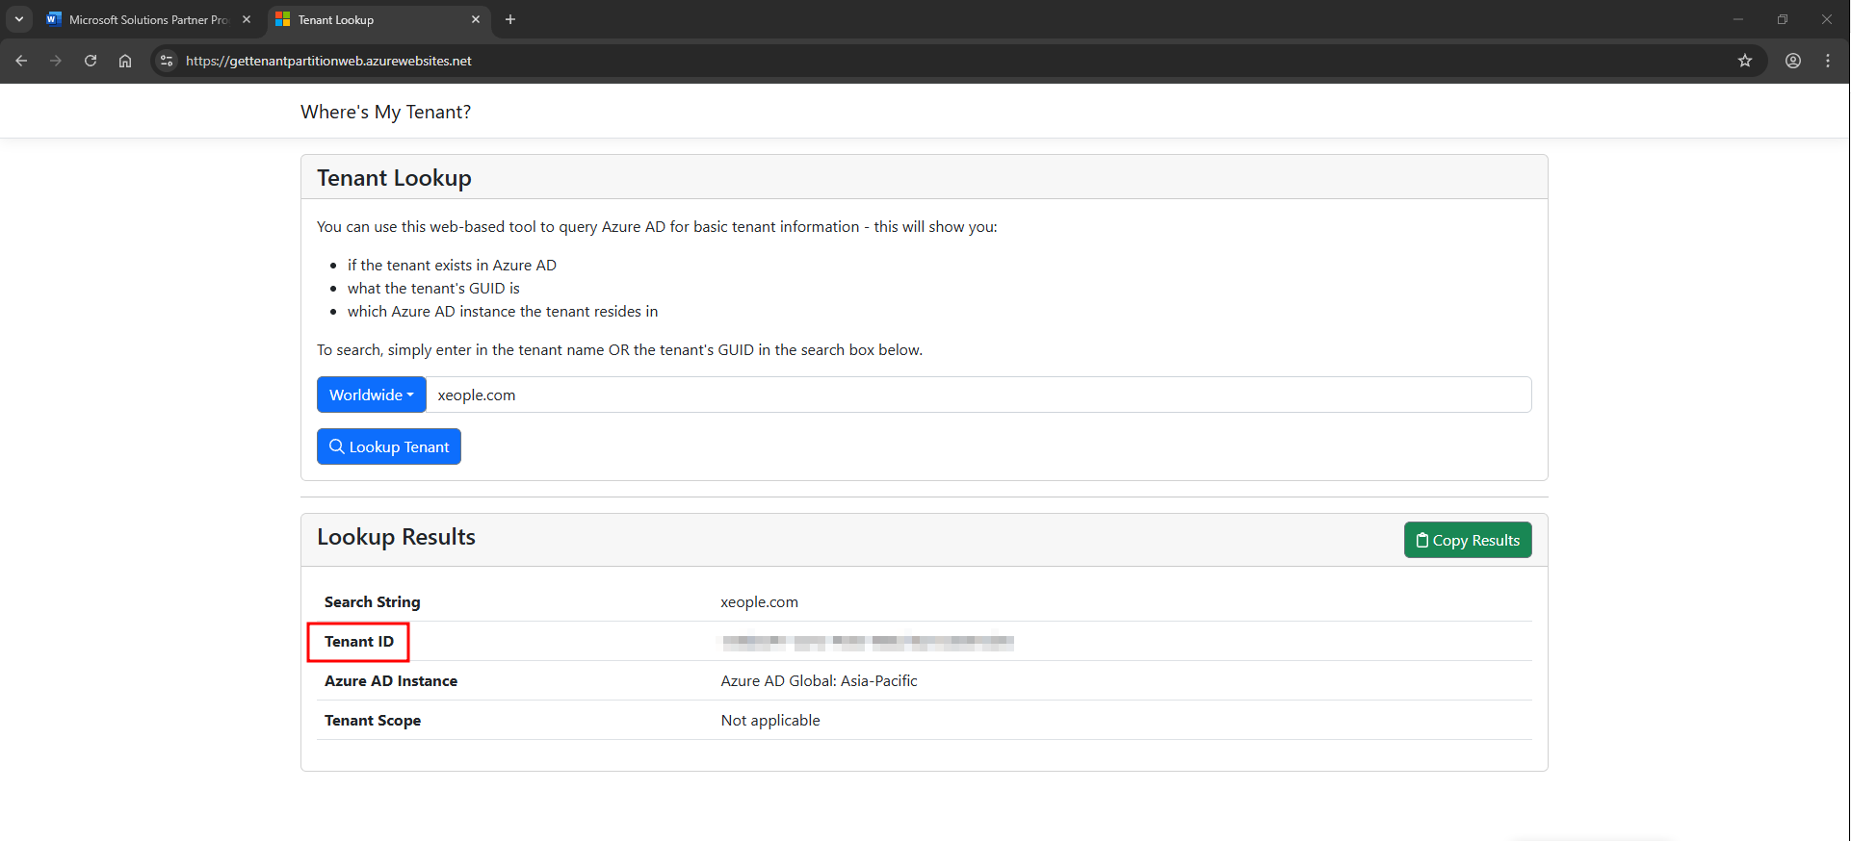The image size is (1851, 841).
Task: Open the browser three-dot menu
Action: 1827,61
